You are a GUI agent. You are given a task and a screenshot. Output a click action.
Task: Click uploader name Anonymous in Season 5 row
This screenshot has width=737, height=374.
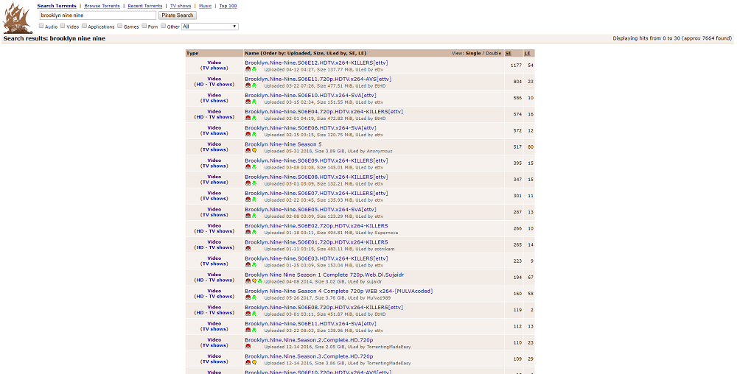point(380,151)
